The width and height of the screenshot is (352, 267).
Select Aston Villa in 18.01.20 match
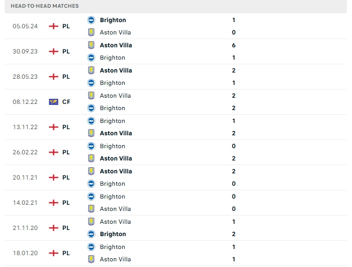click(x=115, y=259)
